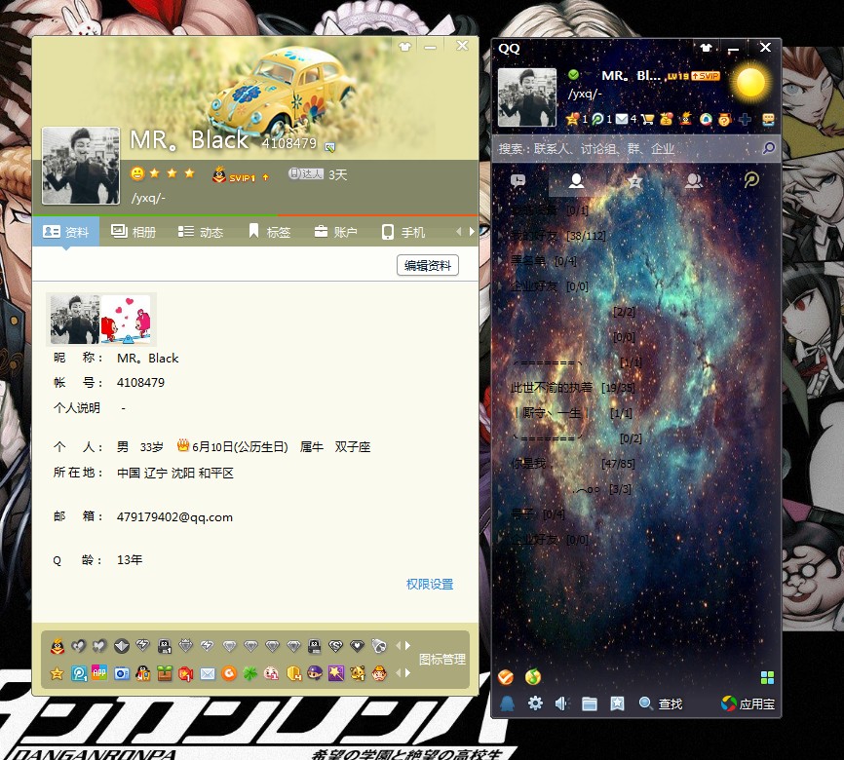Open Tencent Weibo icon in QQ header
This screenshot has height=760, width=844.
(x=597, y=119)
